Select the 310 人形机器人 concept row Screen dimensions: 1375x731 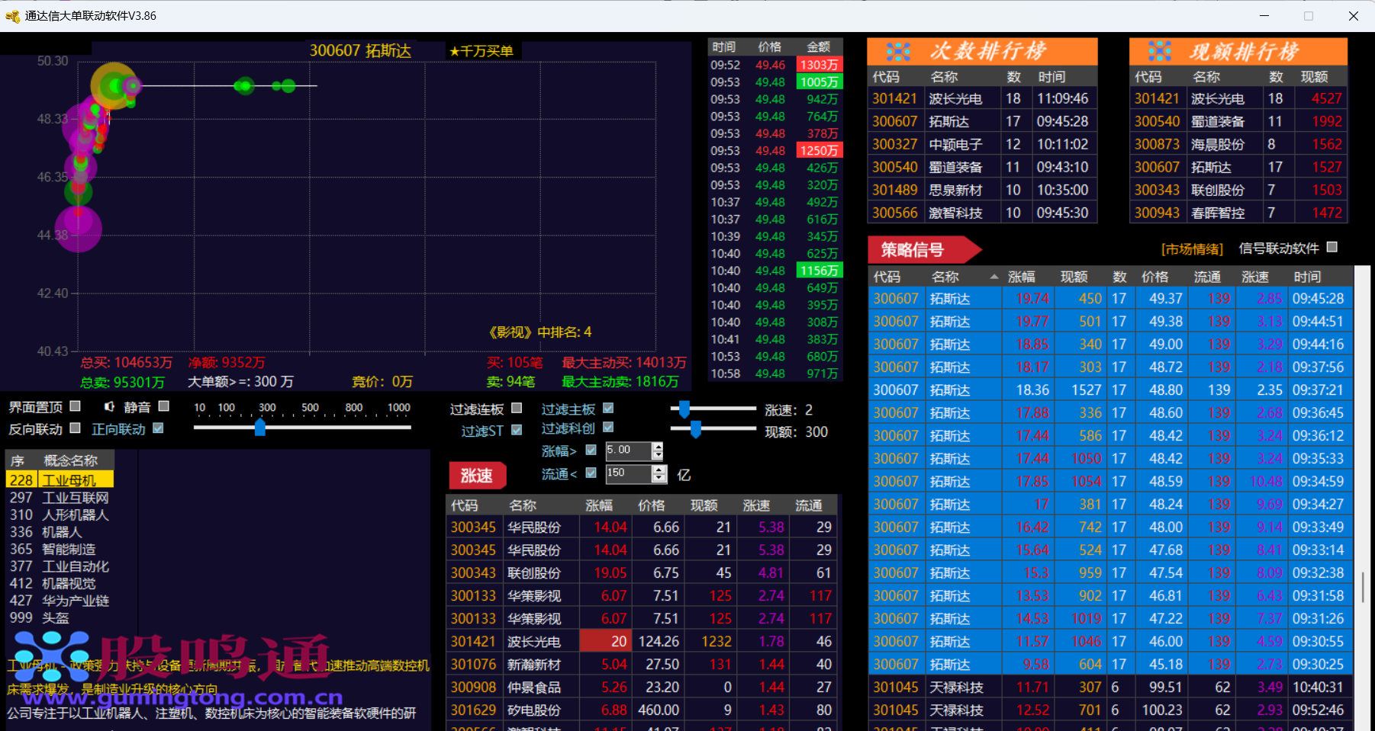pos(60,515)
